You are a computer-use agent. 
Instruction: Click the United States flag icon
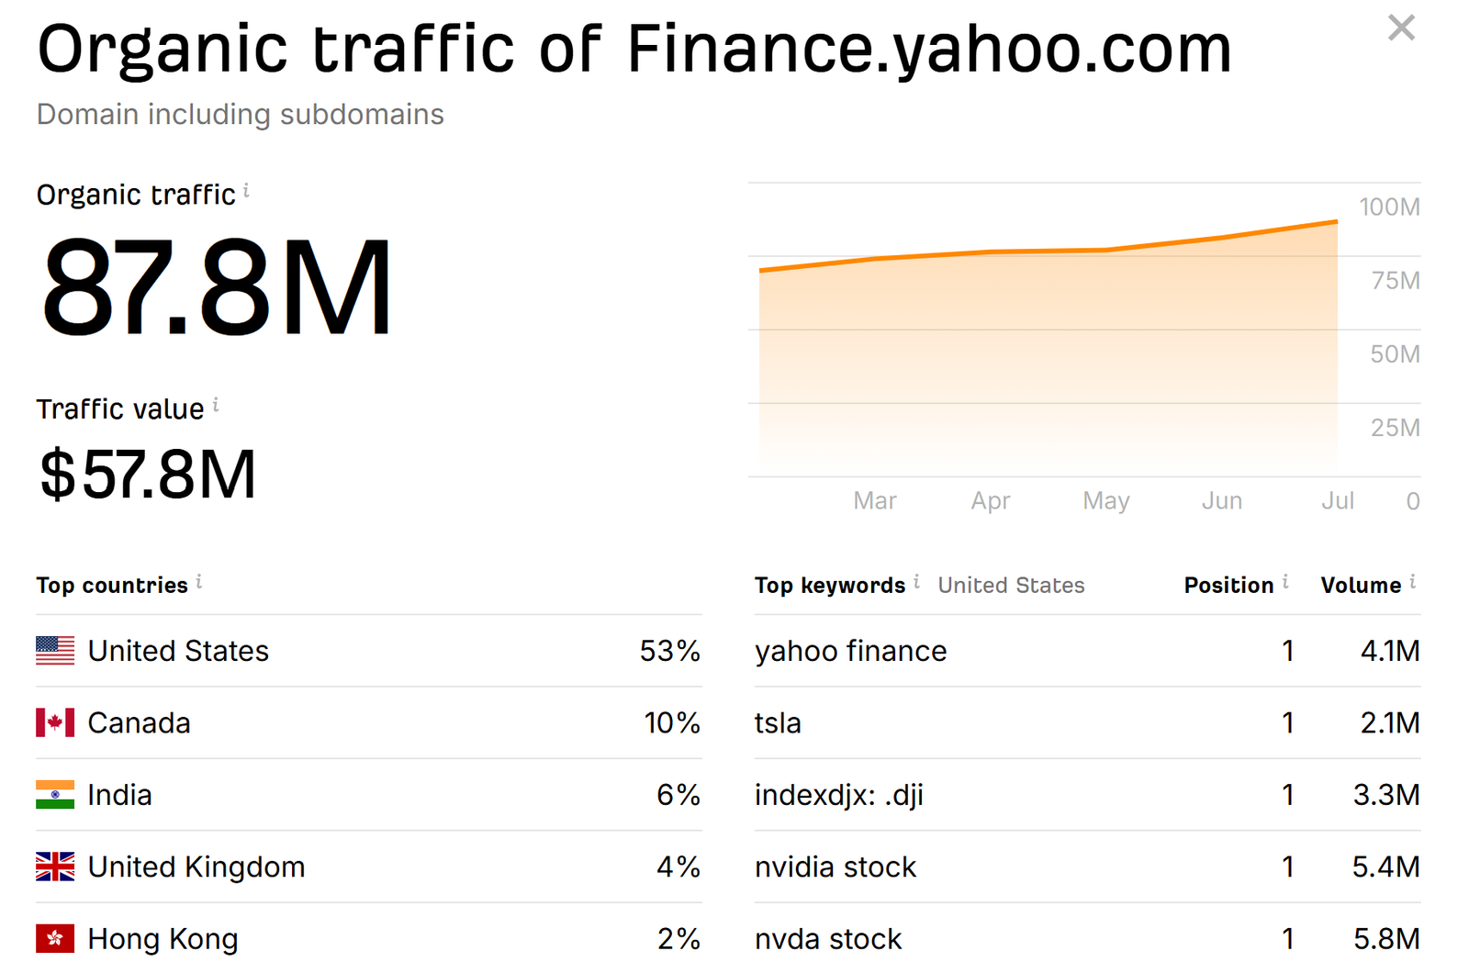pyautogui.click(x=55, y=651)
